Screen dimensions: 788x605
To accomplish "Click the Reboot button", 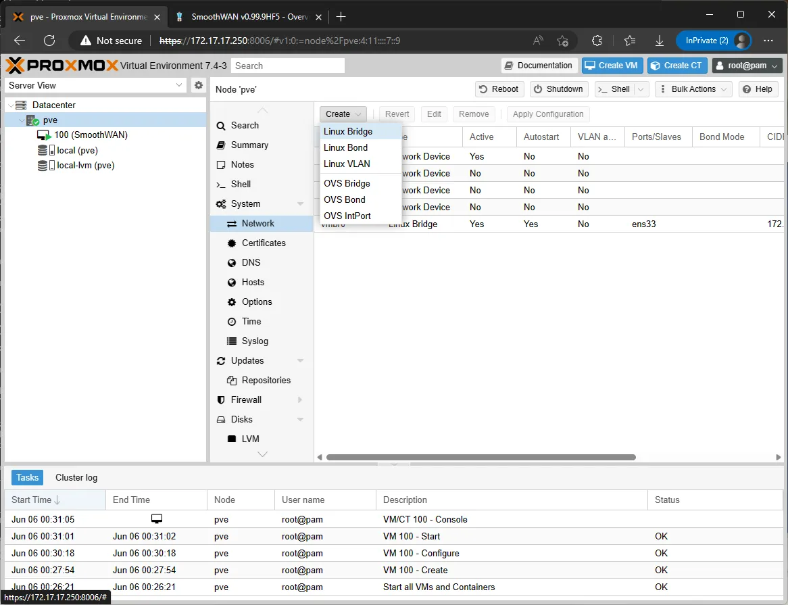I will pyautogui.click(x=499, y=89).
